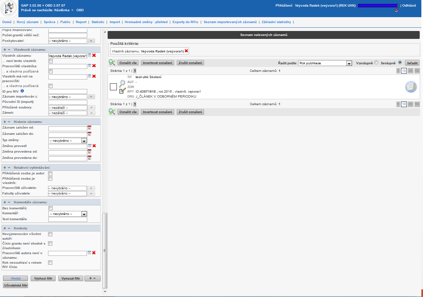Image resolution: width=423 pixels, height=297 pixels.
Task: Check the Bez komentářů box
Action: click(50, 208)
